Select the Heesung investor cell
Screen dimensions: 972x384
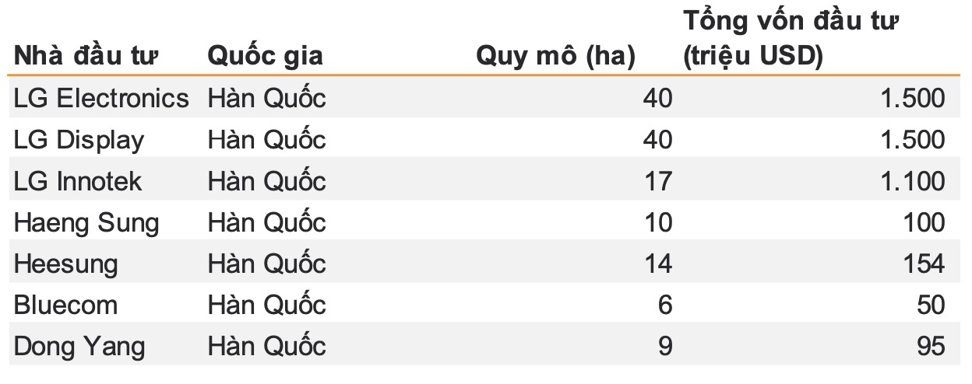pyautogui.click(x=66, y=264)
